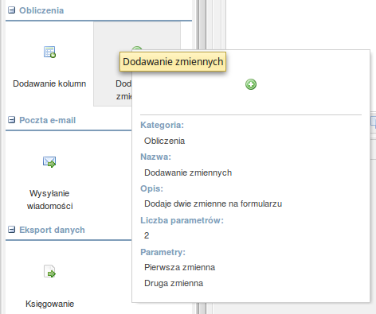
Task: Click the partially hidden green icon above tooltip
Action: coord(137,49)
